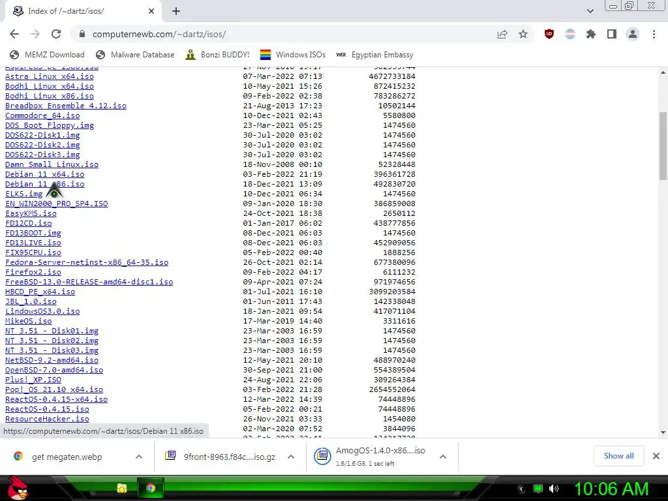
Task: Open the Malware Database bookmark
Action: (x=135, y=55)
